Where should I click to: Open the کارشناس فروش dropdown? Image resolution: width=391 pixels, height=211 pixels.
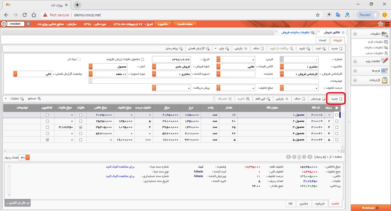(282, 74)
